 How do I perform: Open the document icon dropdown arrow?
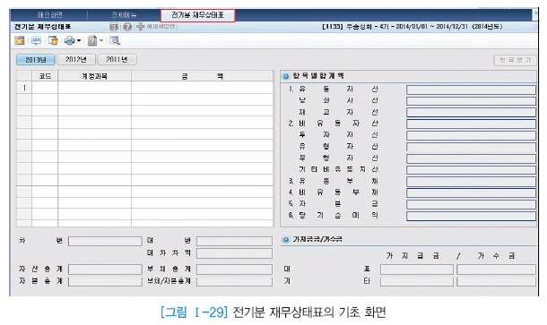101,41
